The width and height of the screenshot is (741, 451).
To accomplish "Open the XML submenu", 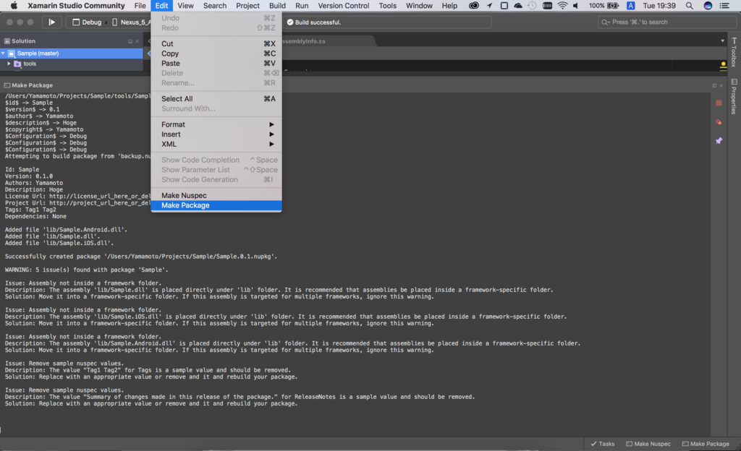I will [x=216, y=145].
